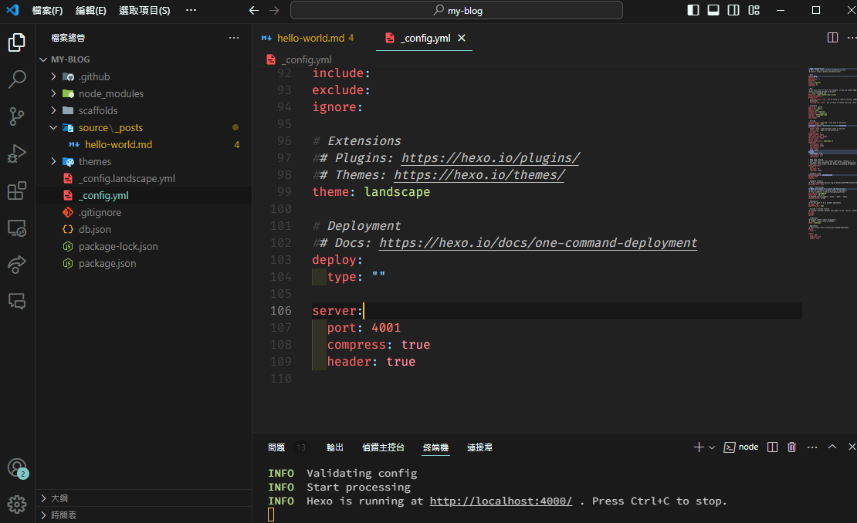
Task: Create a new terminal with the plus icon
Action: tap(699, 447)
